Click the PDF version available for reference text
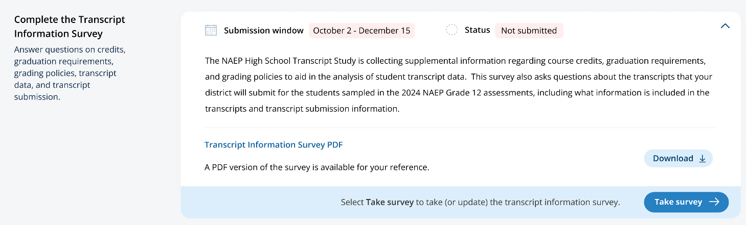 tap(317, 167)
